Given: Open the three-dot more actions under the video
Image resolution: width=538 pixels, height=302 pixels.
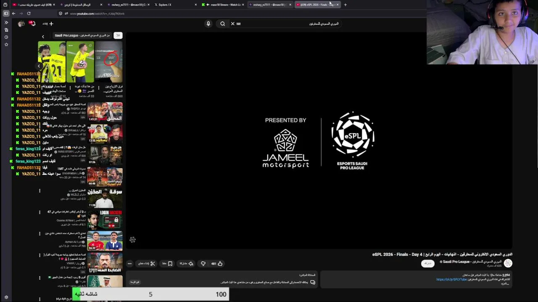Looking at the screenshot, I should (x=129, y=263).
